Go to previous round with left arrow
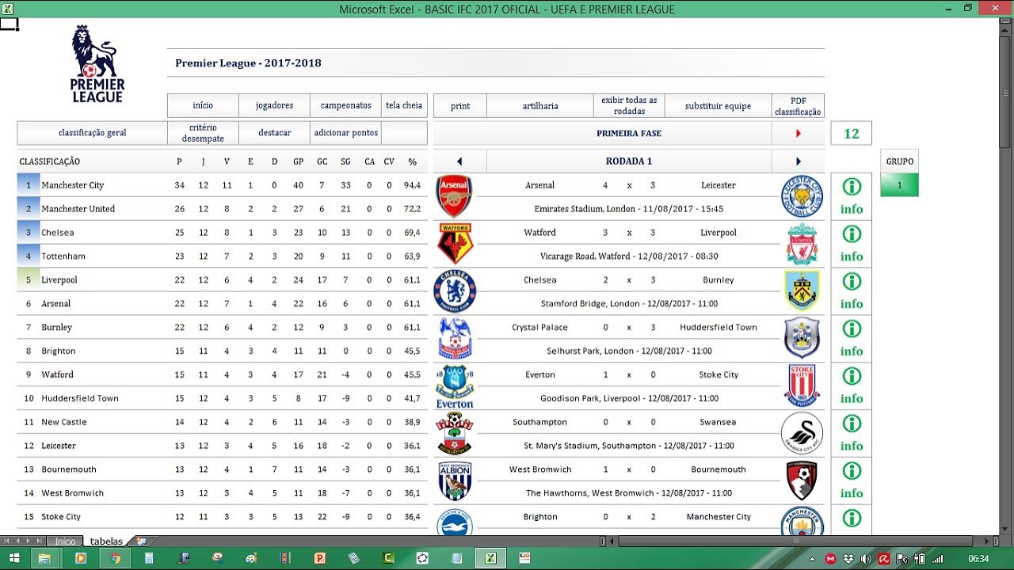The height and width of the screenshot is (570, 1014). pyautogui.click(x=459, y=161)
